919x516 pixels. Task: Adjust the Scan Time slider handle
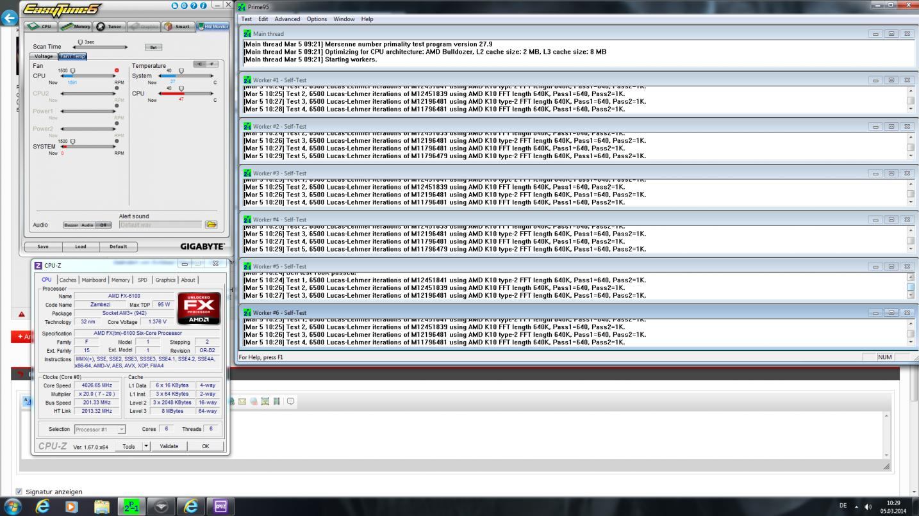coord(80,42)
